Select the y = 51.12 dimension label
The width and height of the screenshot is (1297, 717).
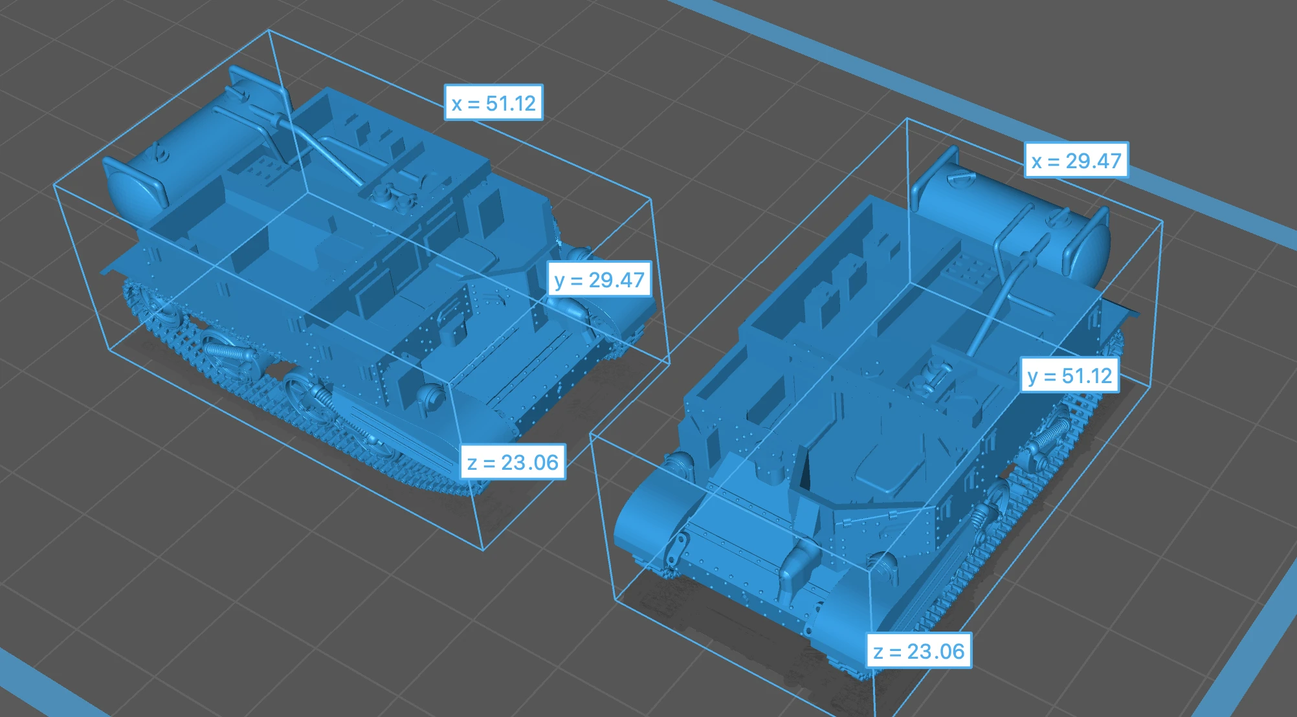pyautogui.click(x=1069, y=375)
